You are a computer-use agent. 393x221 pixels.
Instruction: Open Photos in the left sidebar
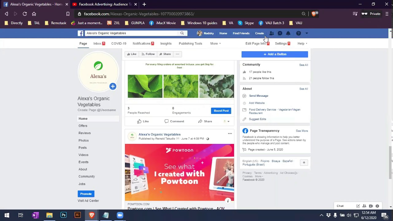(x=84, y=141)
